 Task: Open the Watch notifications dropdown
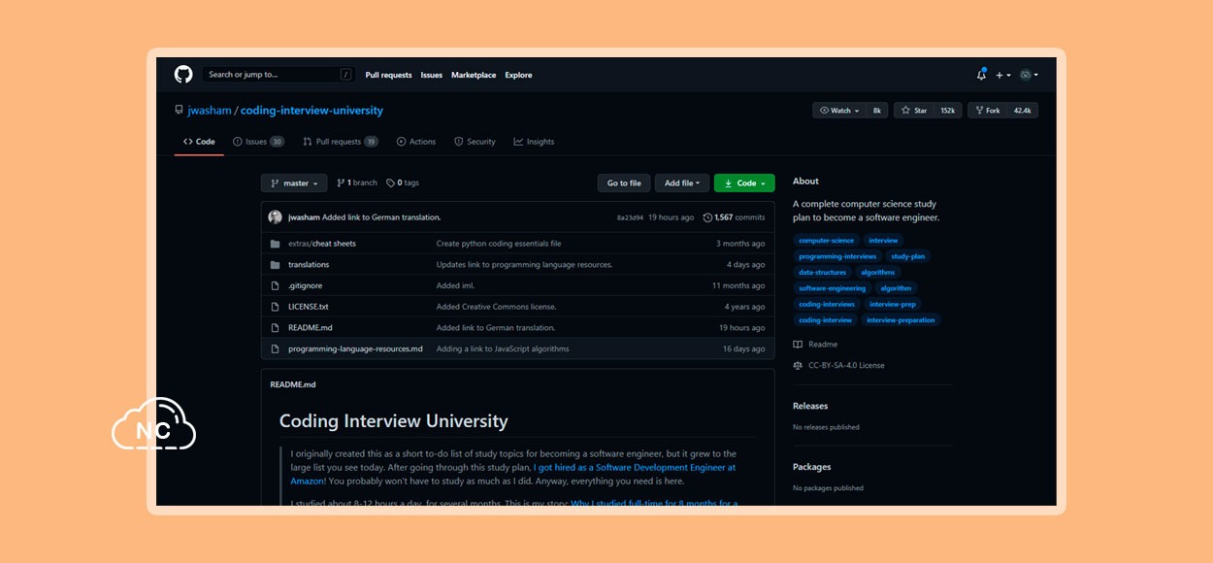838,111
